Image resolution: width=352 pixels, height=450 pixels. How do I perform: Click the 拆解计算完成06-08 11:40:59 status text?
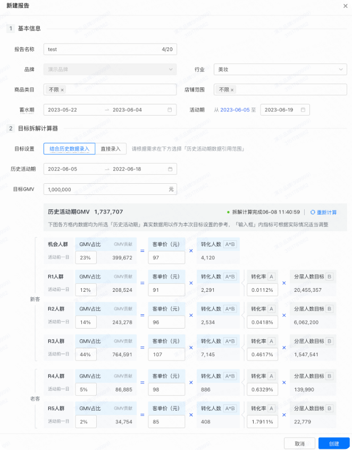click(266, 212)
